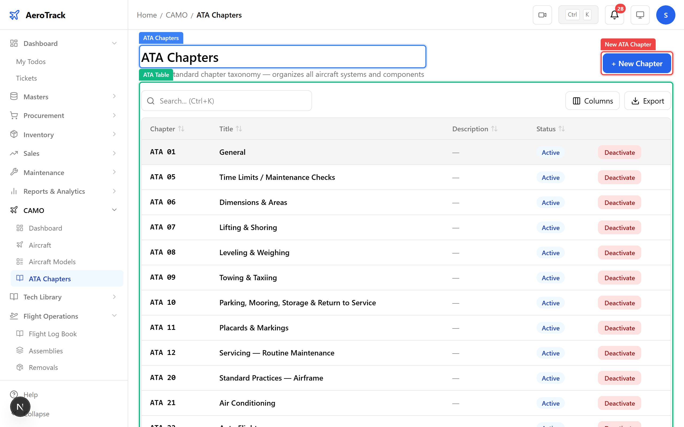Select the Aircraft item in CAMO section

tap(40, 245)
